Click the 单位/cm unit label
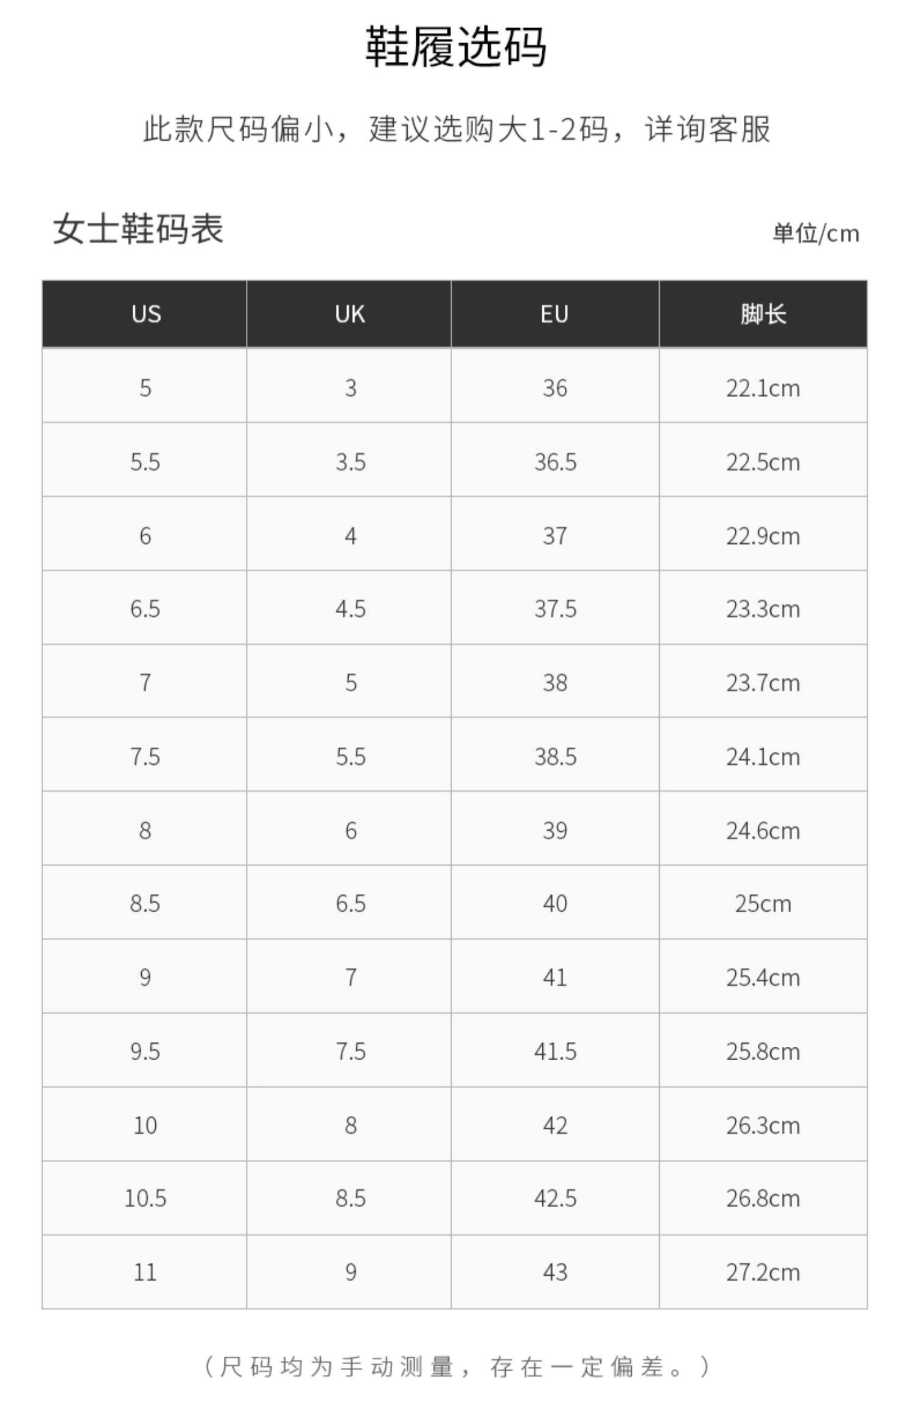913x1414 pixels. point(816,233)
